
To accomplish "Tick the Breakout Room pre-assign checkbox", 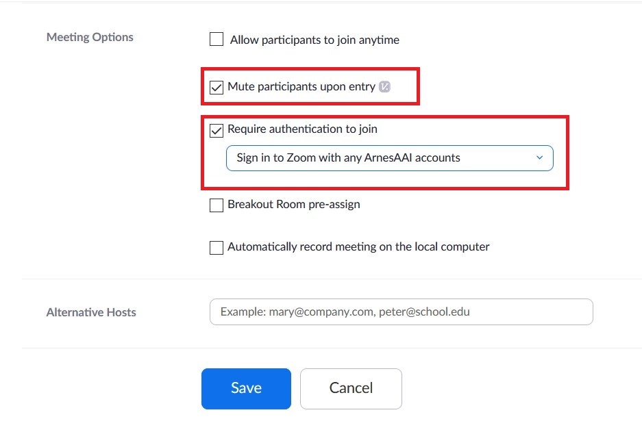I will (x=217, y=205).
